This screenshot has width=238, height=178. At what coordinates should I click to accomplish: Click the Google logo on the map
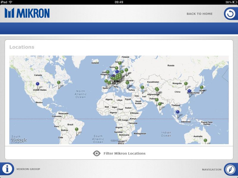19,140
